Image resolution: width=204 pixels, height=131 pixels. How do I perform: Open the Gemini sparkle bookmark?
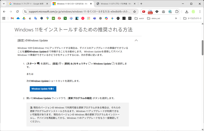[112, 18]
